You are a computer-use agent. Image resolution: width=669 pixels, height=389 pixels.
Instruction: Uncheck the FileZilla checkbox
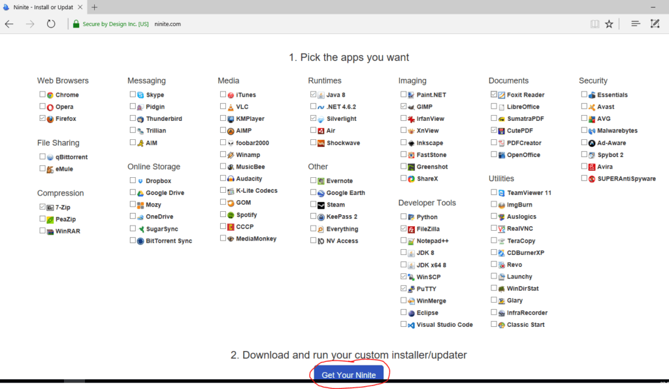(404, 228)
